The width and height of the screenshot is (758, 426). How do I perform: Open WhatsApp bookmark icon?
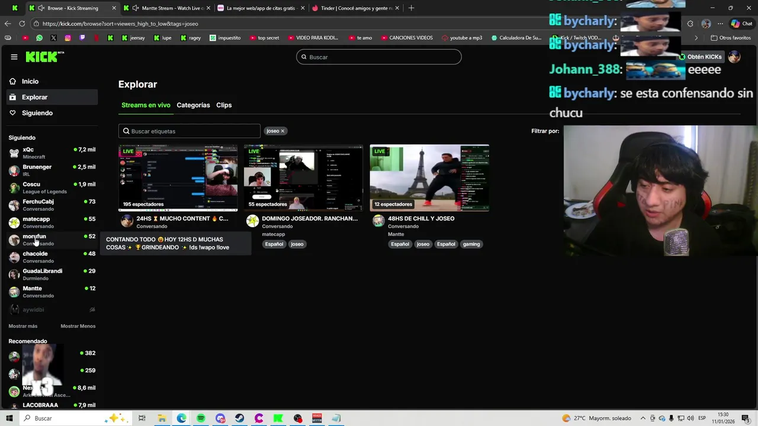(39, 38)
